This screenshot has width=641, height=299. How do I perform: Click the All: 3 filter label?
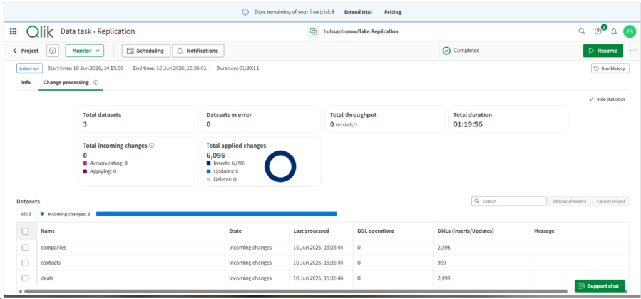pyautogui.click(x=26, y=214)
